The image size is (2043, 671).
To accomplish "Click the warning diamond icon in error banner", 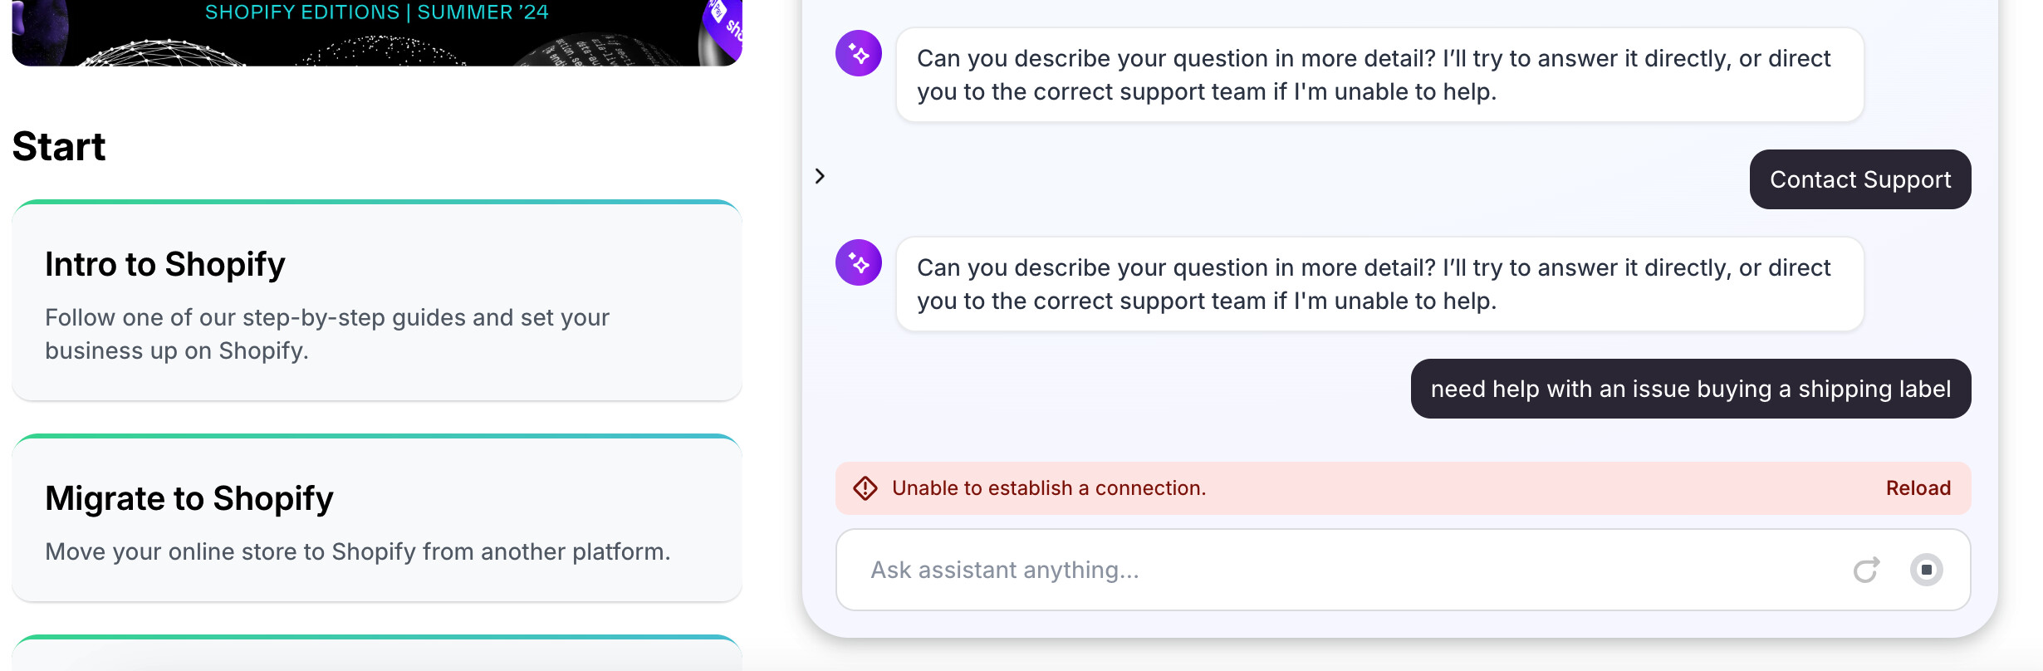I will tap(865, 488).
